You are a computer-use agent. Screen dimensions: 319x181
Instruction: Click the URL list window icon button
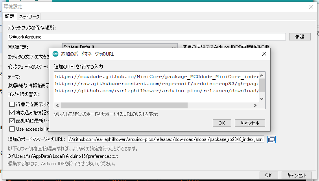tap(271, 139)
